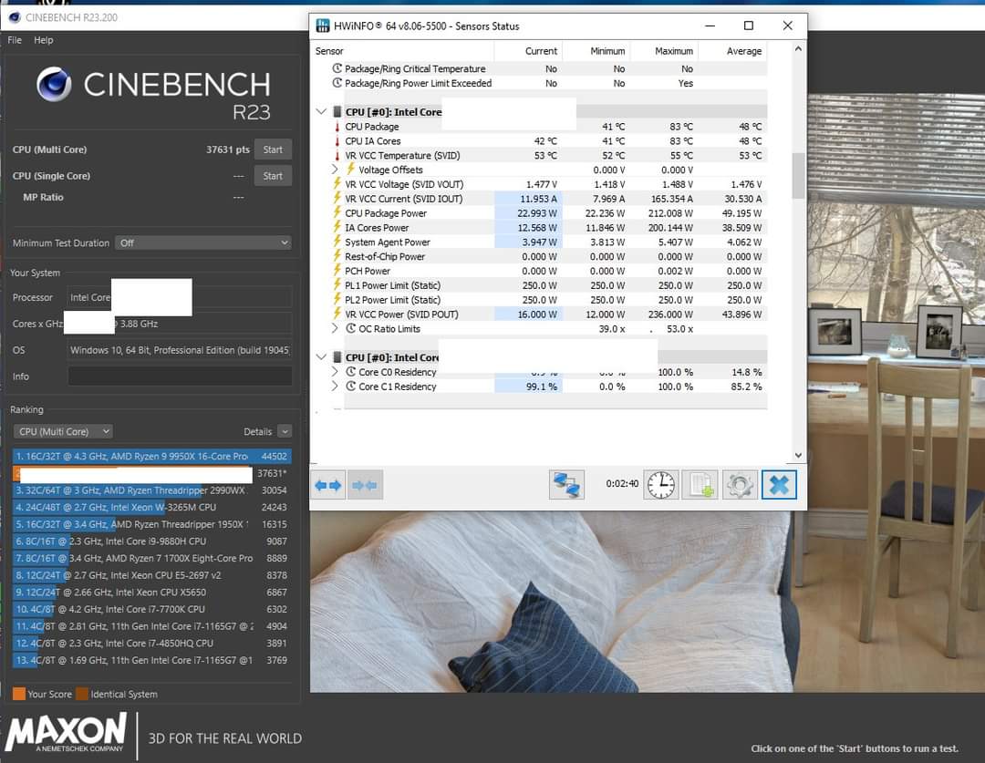Screen dimensions: 985x763
Task: Select the AMD Ryzen 9 9950X ranking row
Action: point(151,456)
